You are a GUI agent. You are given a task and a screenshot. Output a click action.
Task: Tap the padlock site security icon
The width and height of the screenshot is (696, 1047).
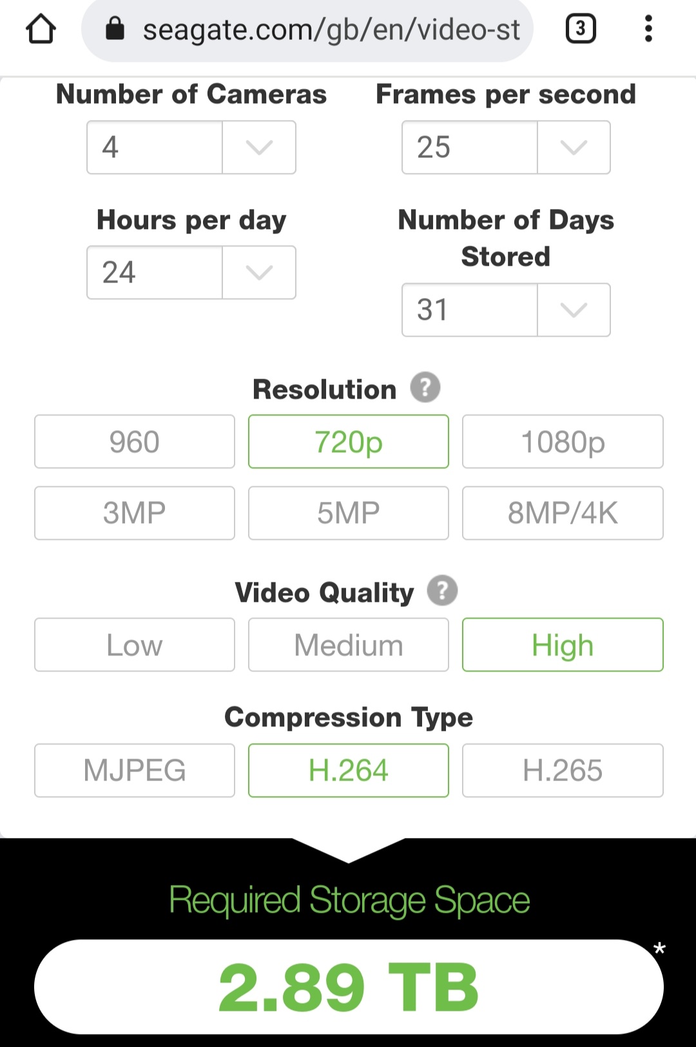pos(115,28)
